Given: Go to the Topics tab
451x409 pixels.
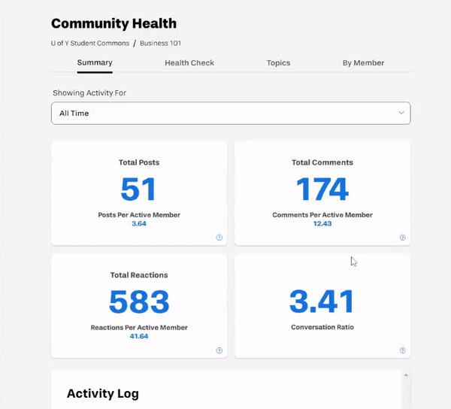Looking at the screenshot, I should (x=278, y=63).
